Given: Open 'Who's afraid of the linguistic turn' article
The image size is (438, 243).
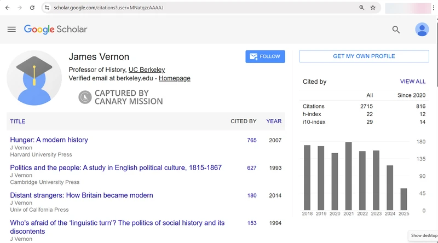Looking at the screenshot, I should [117, 227].
